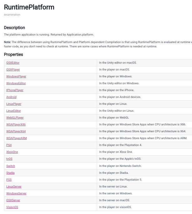Screen dimensions: 192x214
Task: Go to the LinuxPlayer entry
Action: [x=14, y=104]
